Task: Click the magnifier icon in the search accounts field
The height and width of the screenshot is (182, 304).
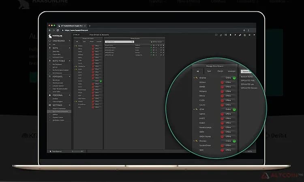Action: point(133,42)
